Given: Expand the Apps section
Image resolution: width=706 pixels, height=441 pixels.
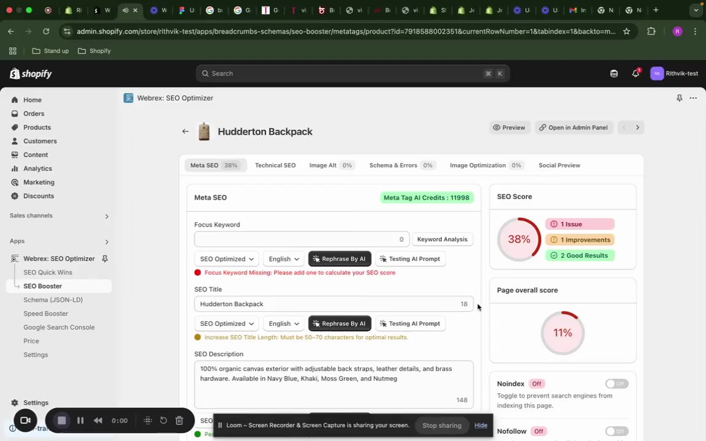Looking at the screenshot, I should pyautogui.click(x=107, y=242).
